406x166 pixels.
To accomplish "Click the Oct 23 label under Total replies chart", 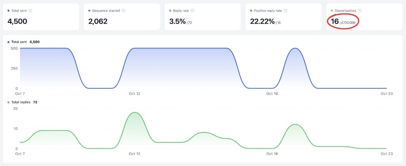I will (387, 154).
